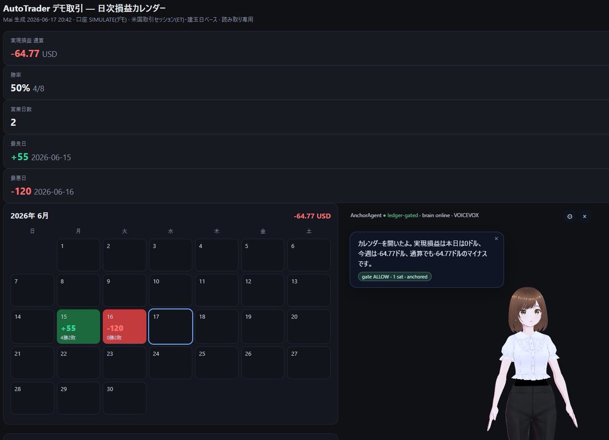Dismiss the speech bubble message
Viewport: 609px width, 440px height.
click(x=496, y=238)
